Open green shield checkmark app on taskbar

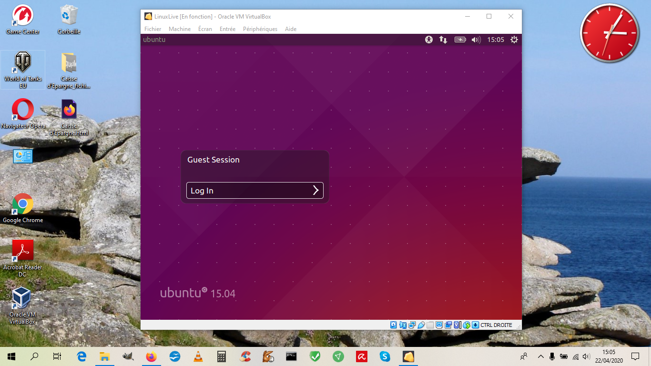pos(315,356)
